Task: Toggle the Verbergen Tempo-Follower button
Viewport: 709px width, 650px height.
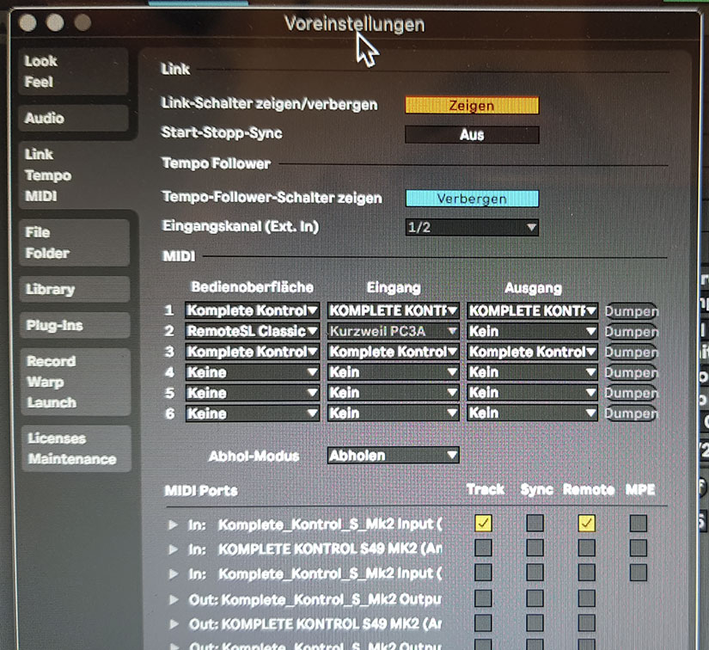Action: coord(472,199)
